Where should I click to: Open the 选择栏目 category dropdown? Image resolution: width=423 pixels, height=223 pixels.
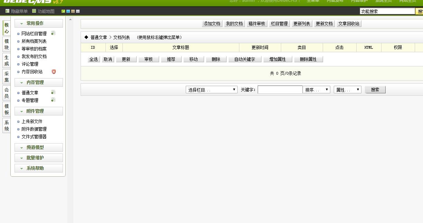tap(211, 89)
